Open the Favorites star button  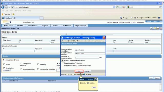tap(6, 14)
